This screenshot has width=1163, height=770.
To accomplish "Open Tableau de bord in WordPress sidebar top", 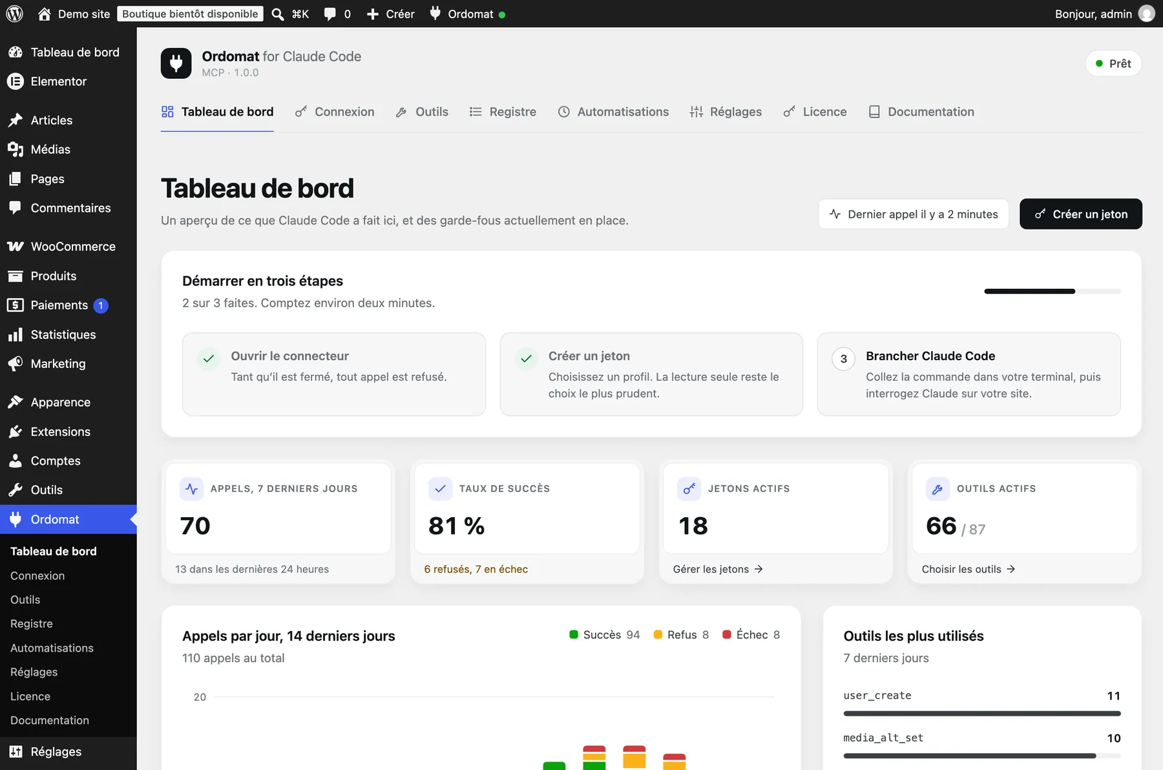I will pyautogui.click(x=68, y=52).
